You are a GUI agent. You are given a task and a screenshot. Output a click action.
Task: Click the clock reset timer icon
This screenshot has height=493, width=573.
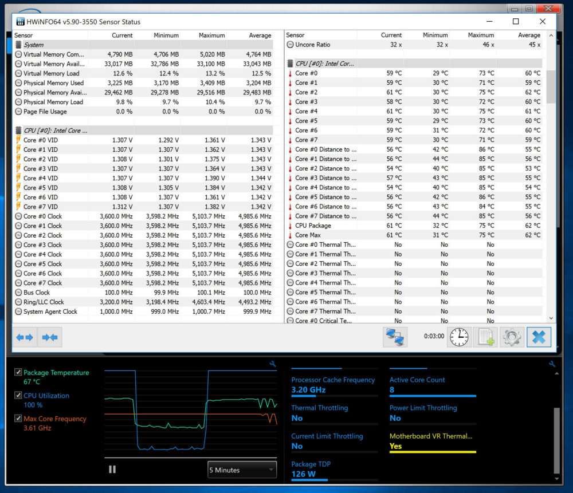pos(459,337)
